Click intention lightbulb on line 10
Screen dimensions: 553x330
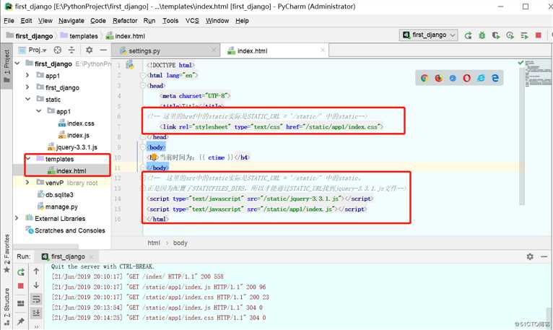(x=154, y=157)
